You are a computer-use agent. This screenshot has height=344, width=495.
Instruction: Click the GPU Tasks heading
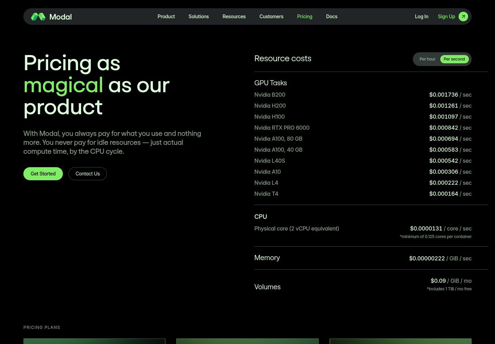click(271, 83)
